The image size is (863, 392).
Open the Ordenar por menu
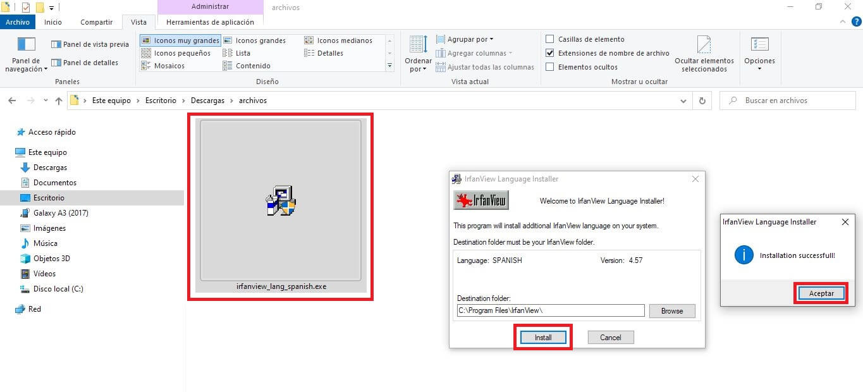point(418,54)
